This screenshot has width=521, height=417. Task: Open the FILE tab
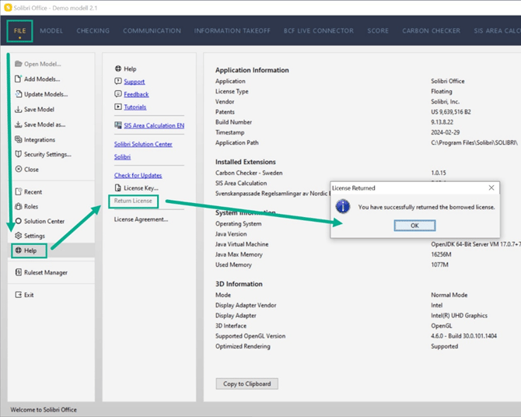20,31
